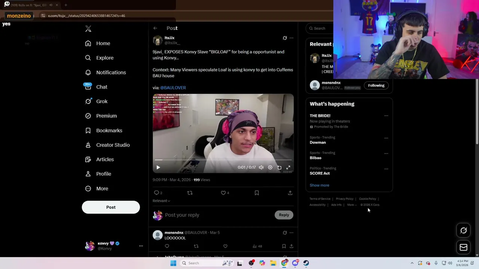Open Explore in the sidebar

pos(99,58)
